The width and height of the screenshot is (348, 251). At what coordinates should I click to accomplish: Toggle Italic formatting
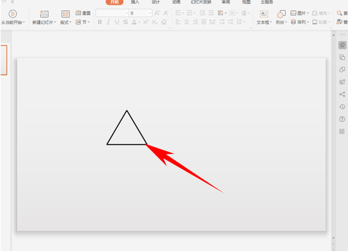pyautogui.click(x=108, y=22)
